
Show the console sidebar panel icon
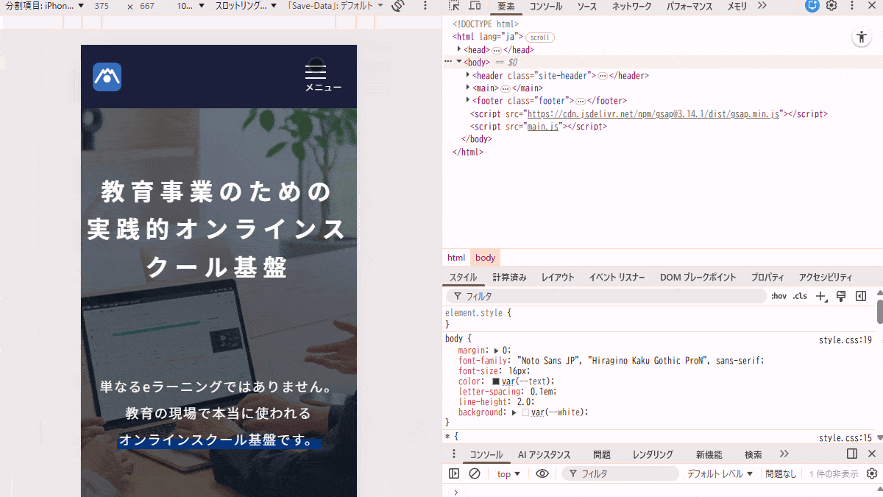click(x=454, y=473)
